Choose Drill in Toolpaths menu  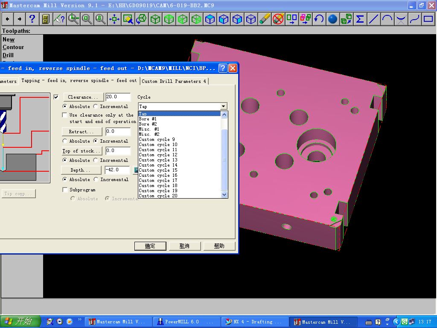coord(8,55)
